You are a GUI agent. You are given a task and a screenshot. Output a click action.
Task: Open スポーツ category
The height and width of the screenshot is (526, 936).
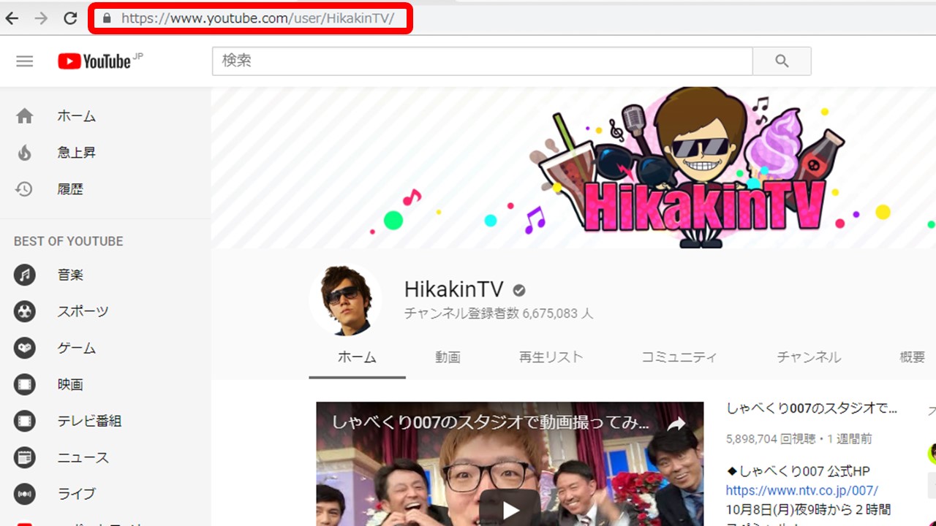[83, 312]
